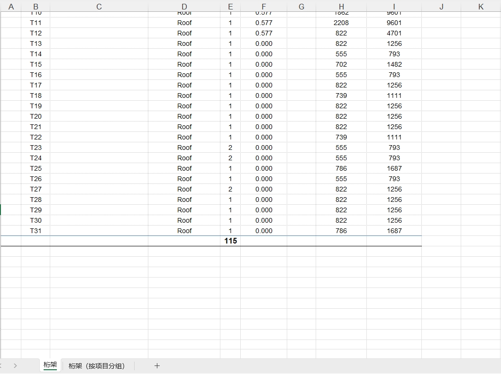Click value 739 in T18 row
The image size is (501, 374).
(x=341, y=96)
